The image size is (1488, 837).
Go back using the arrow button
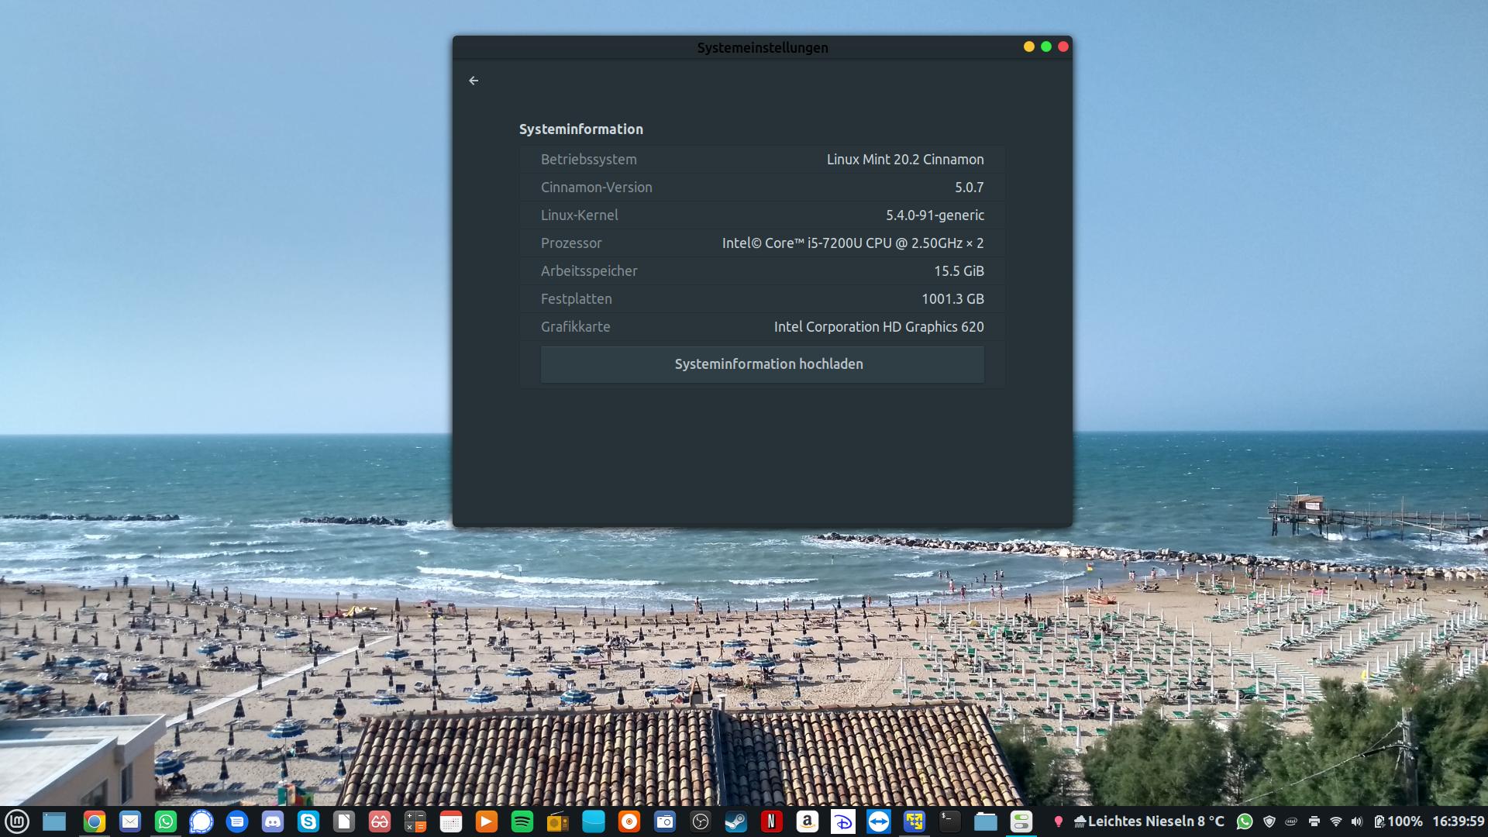(474, 81)
